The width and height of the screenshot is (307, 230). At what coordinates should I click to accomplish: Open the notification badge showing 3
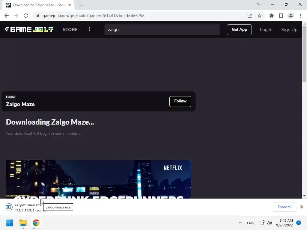click(299, 223)
